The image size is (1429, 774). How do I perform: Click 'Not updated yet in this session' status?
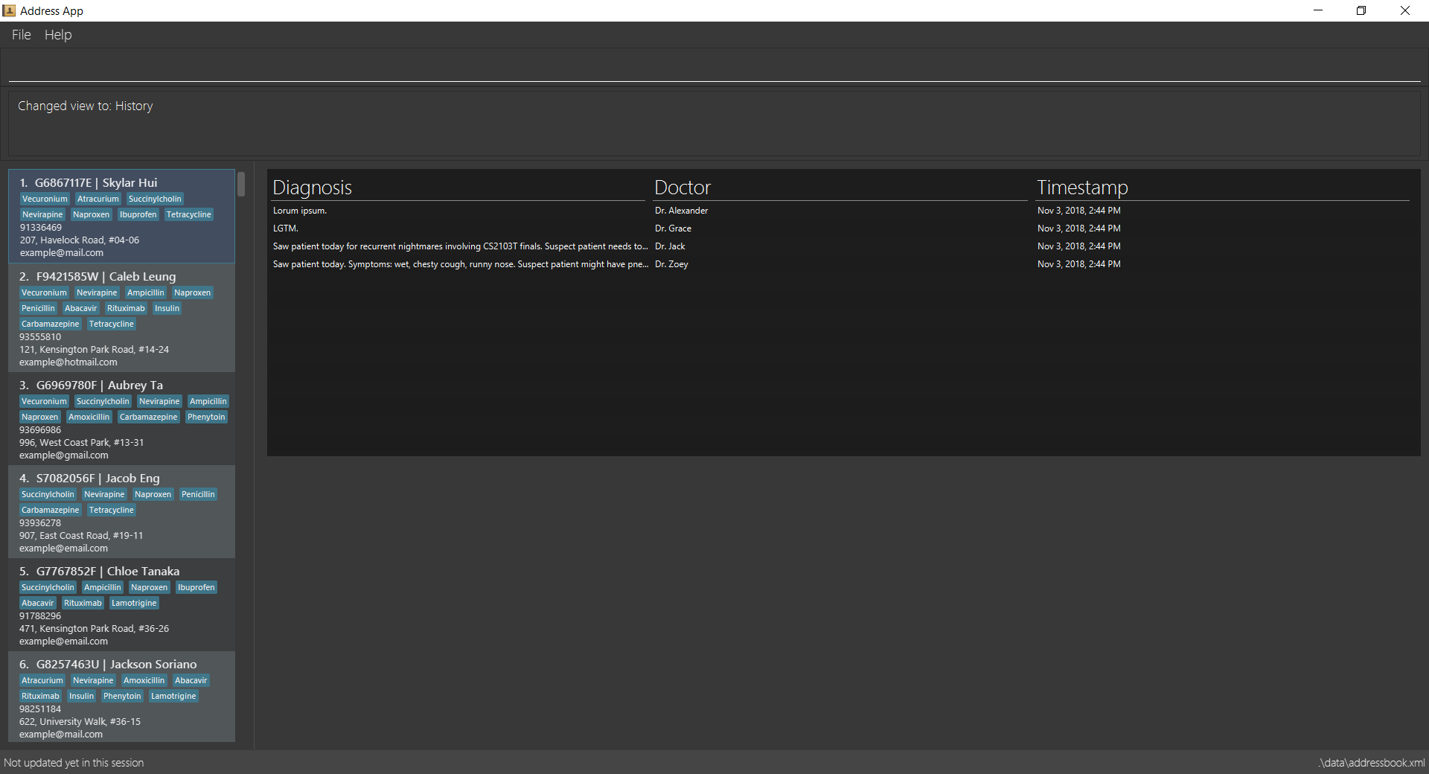pyautogui.click(x=74, y=763)
